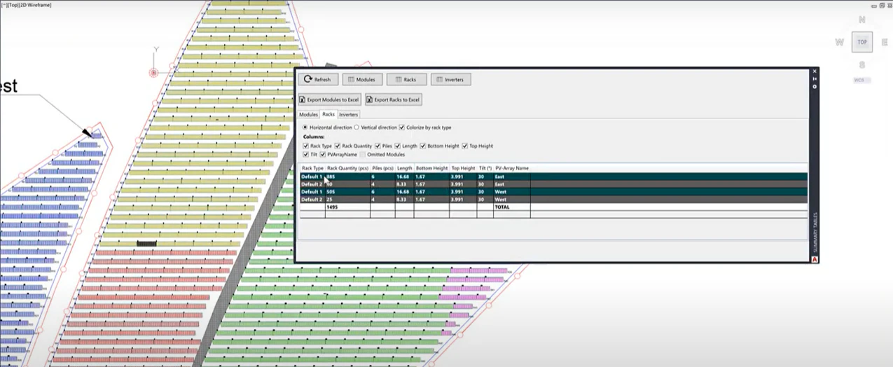The image size is (893, 367).
Task: Click S compass direction on ViewCube
Action: 862,64
